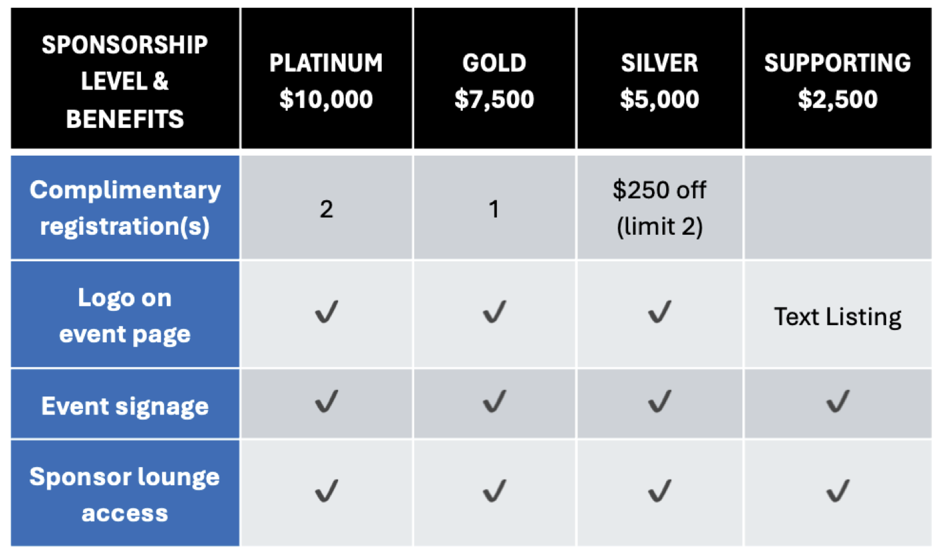Click the Silver checkmark for Sponsor lounge access
This screenshot has width=941, height=556.
click(660, 492)
